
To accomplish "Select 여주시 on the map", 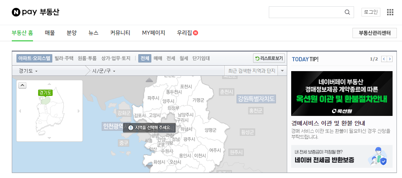I will [215, 150].
